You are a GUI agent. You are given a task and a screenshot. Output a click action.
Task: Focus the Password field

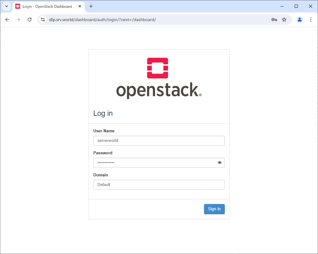point(159,163)
